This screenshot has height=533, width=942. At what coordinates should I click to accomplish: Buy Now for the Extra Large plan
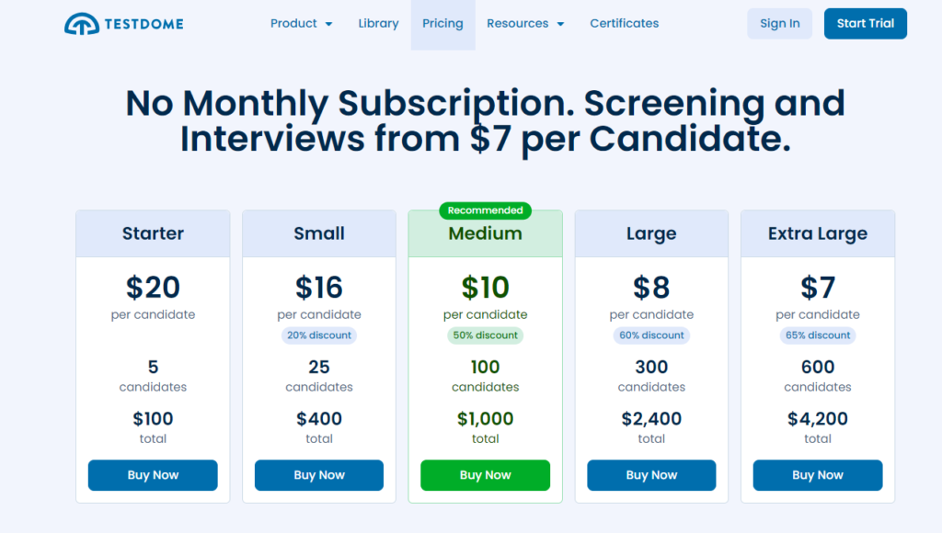pyautogui.click(x=817, y=475)
